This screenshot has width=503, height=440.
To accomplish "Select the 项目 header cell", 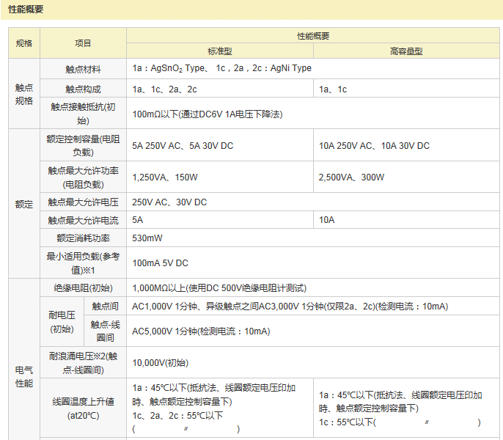I will (x=83, y=43).
